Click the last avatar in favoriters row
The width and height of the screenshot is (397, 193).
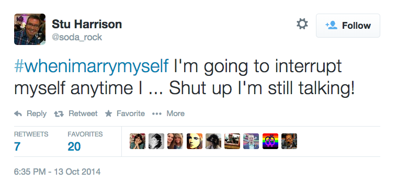pyautogui.click(x=289, y=141)
